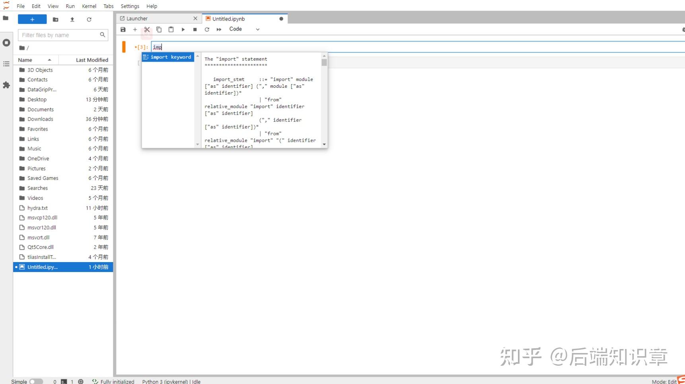
Task: Create a new folder
Action: pyautogui.click(x=56, y=19)
